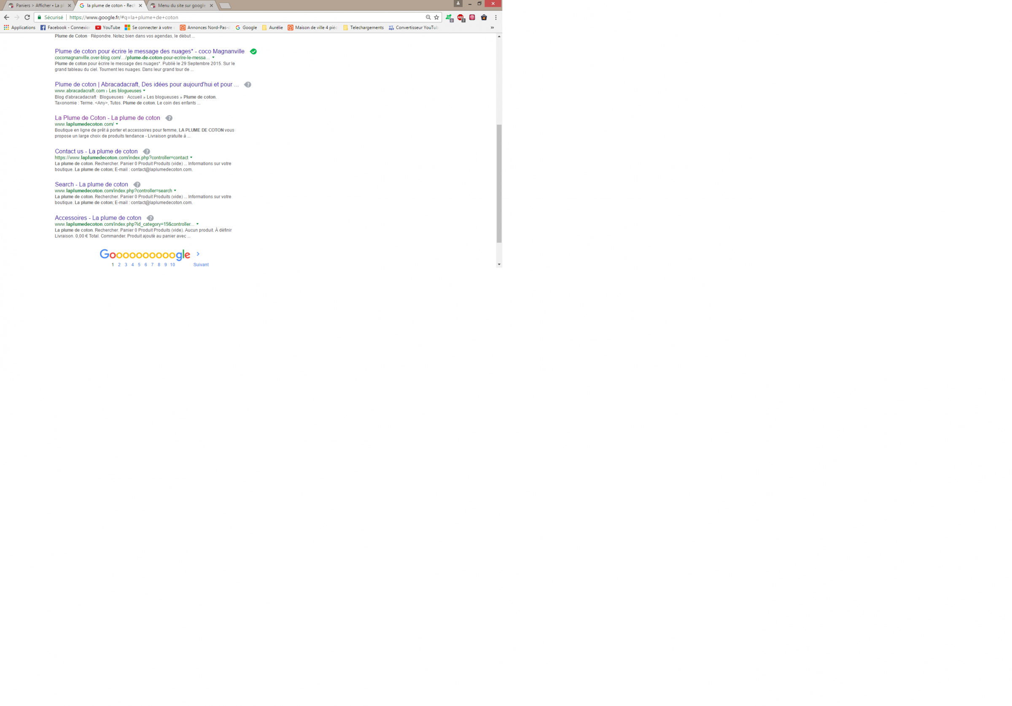The width and height of the screenshot is (1012, 706).
Task: Expand the www.laplumedecoton.com/ URL dropdown arrow
Action: [x=117, y=124]
